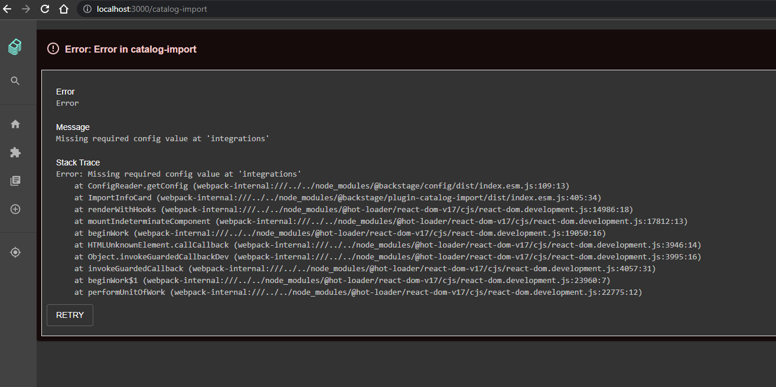
Task: Reload the page with the refresh icon
Action: point(44,9)
